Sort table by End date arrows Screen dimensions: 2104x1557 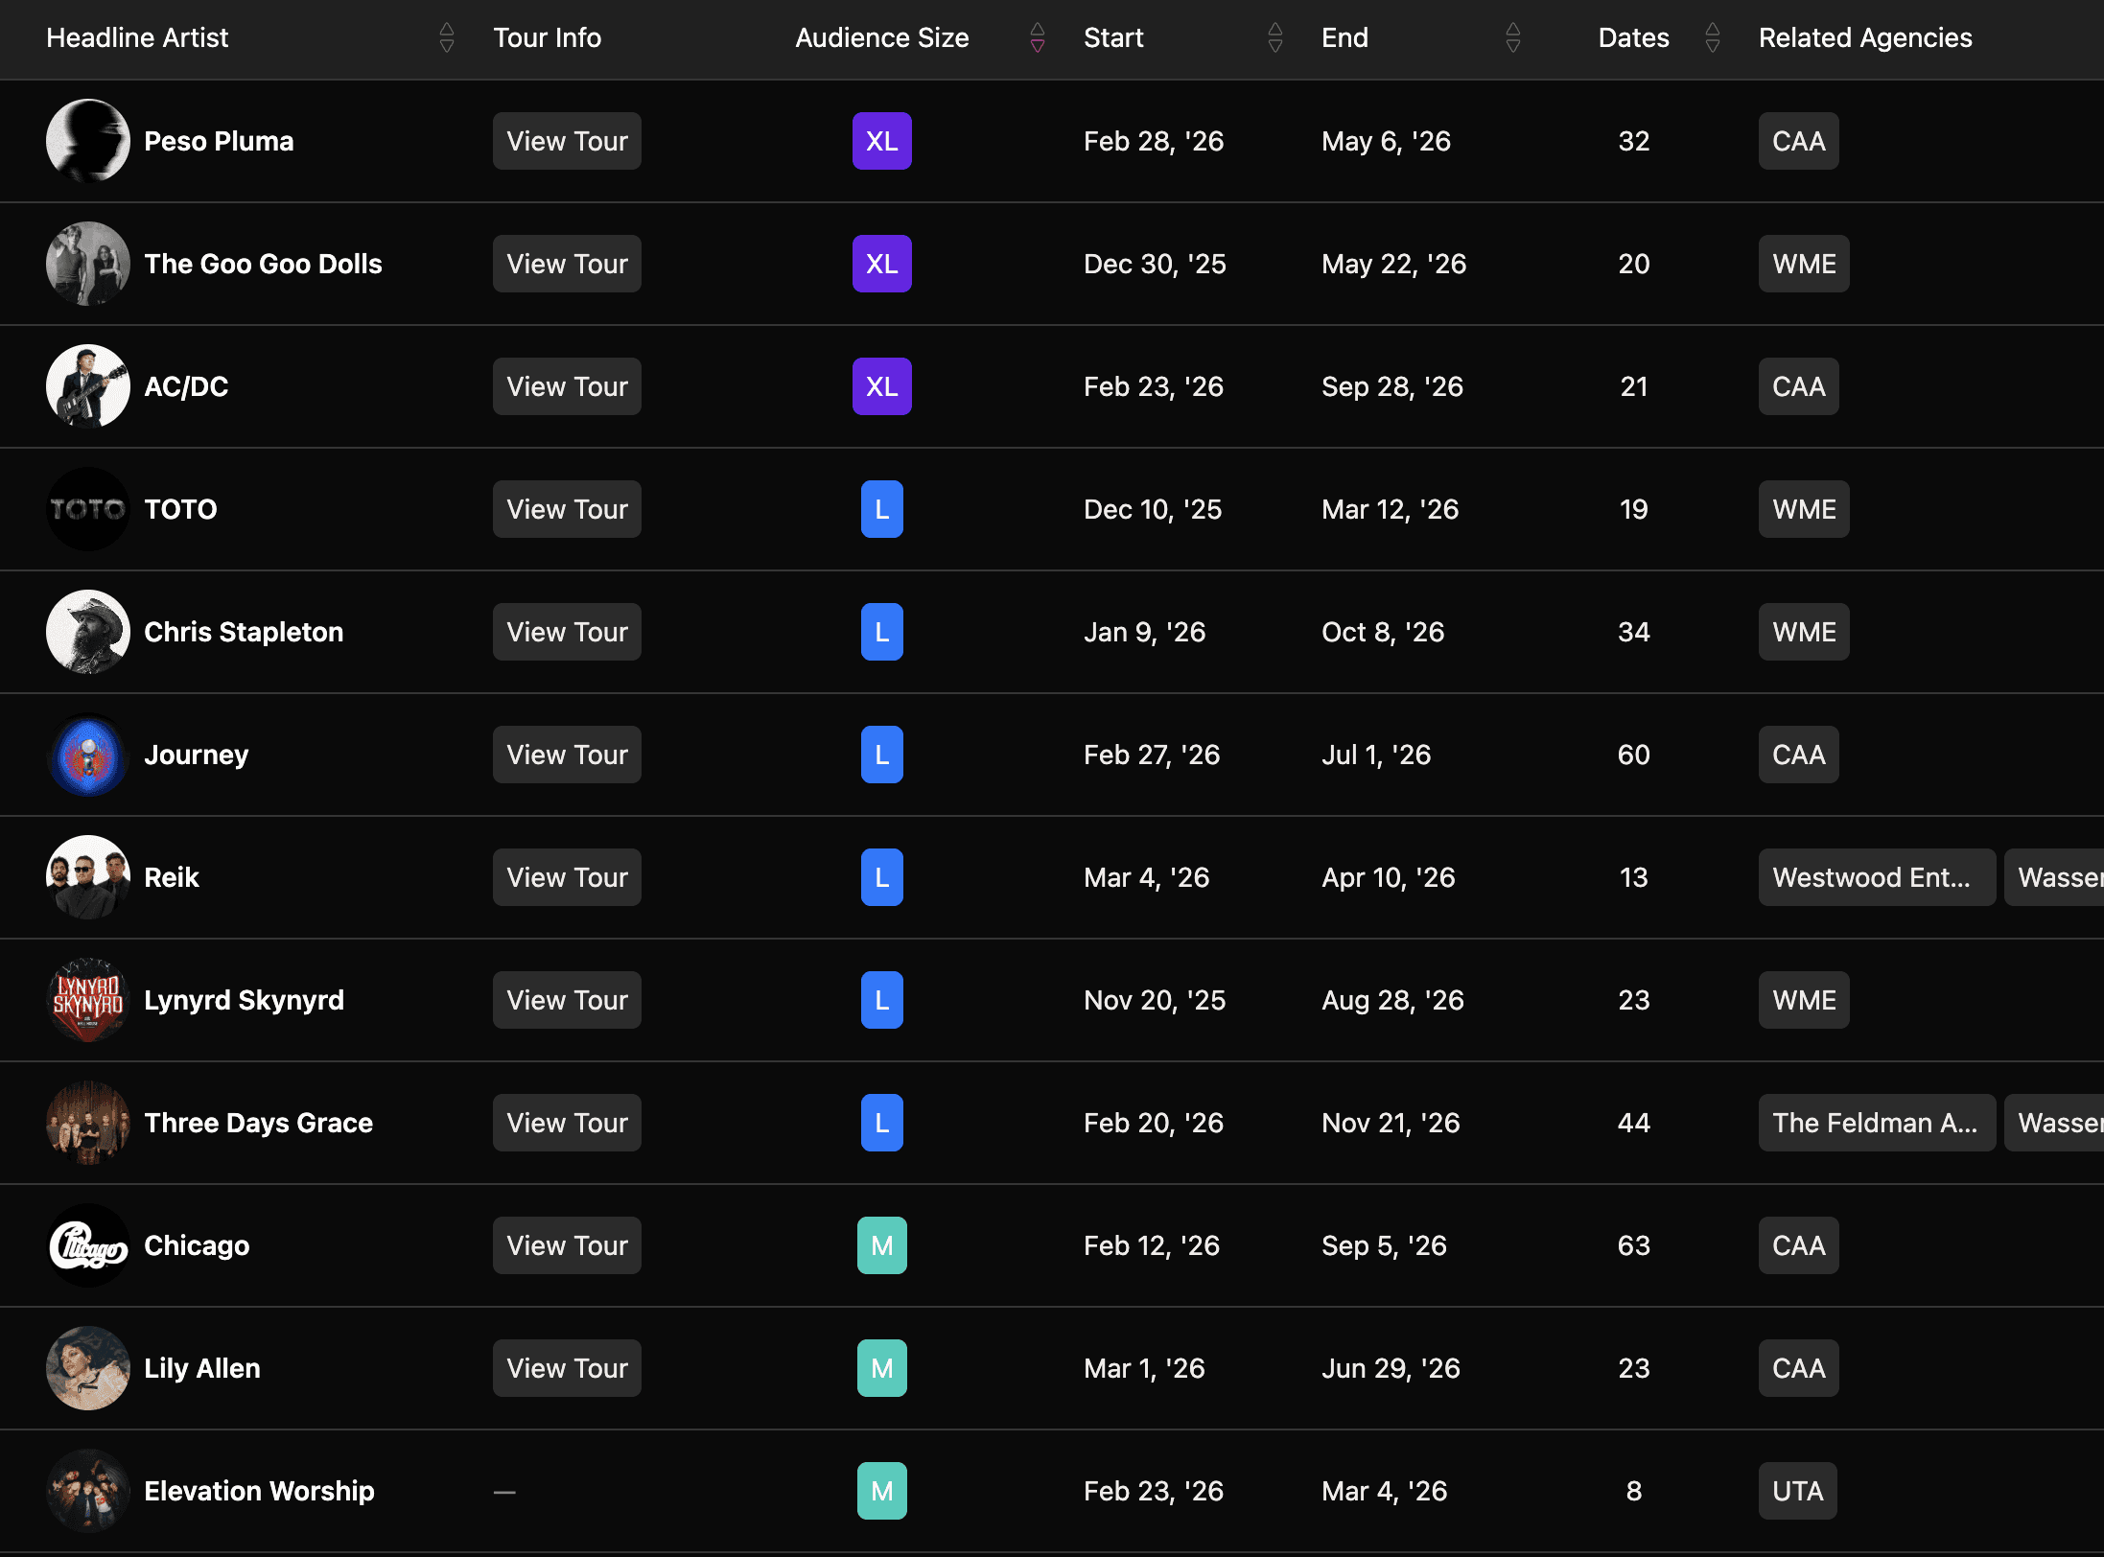[1513, 38]
